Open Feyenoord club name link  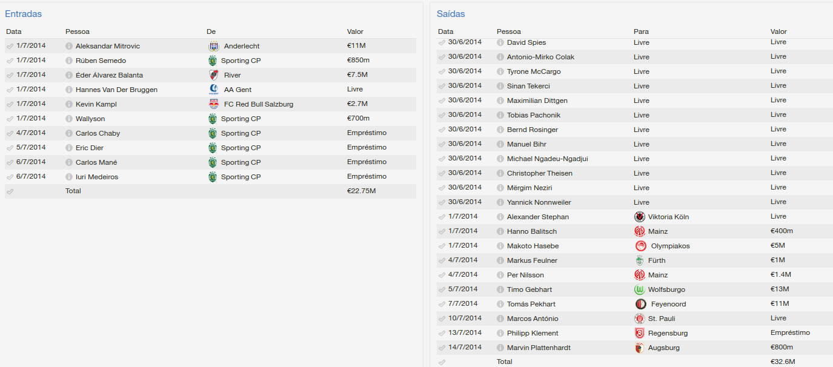[x=668, y=304]
